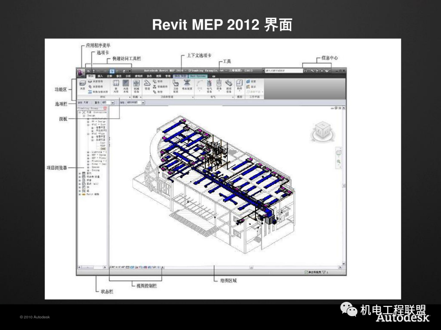Screen dimensions: 441x330
Task: Open the Electrical (电气) panel launcher arrow
Action: (233, 97)
